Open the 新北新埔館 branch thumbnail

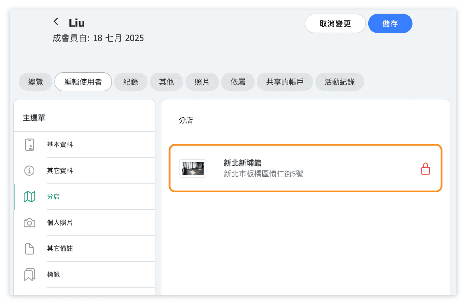(x=193, y=169)
